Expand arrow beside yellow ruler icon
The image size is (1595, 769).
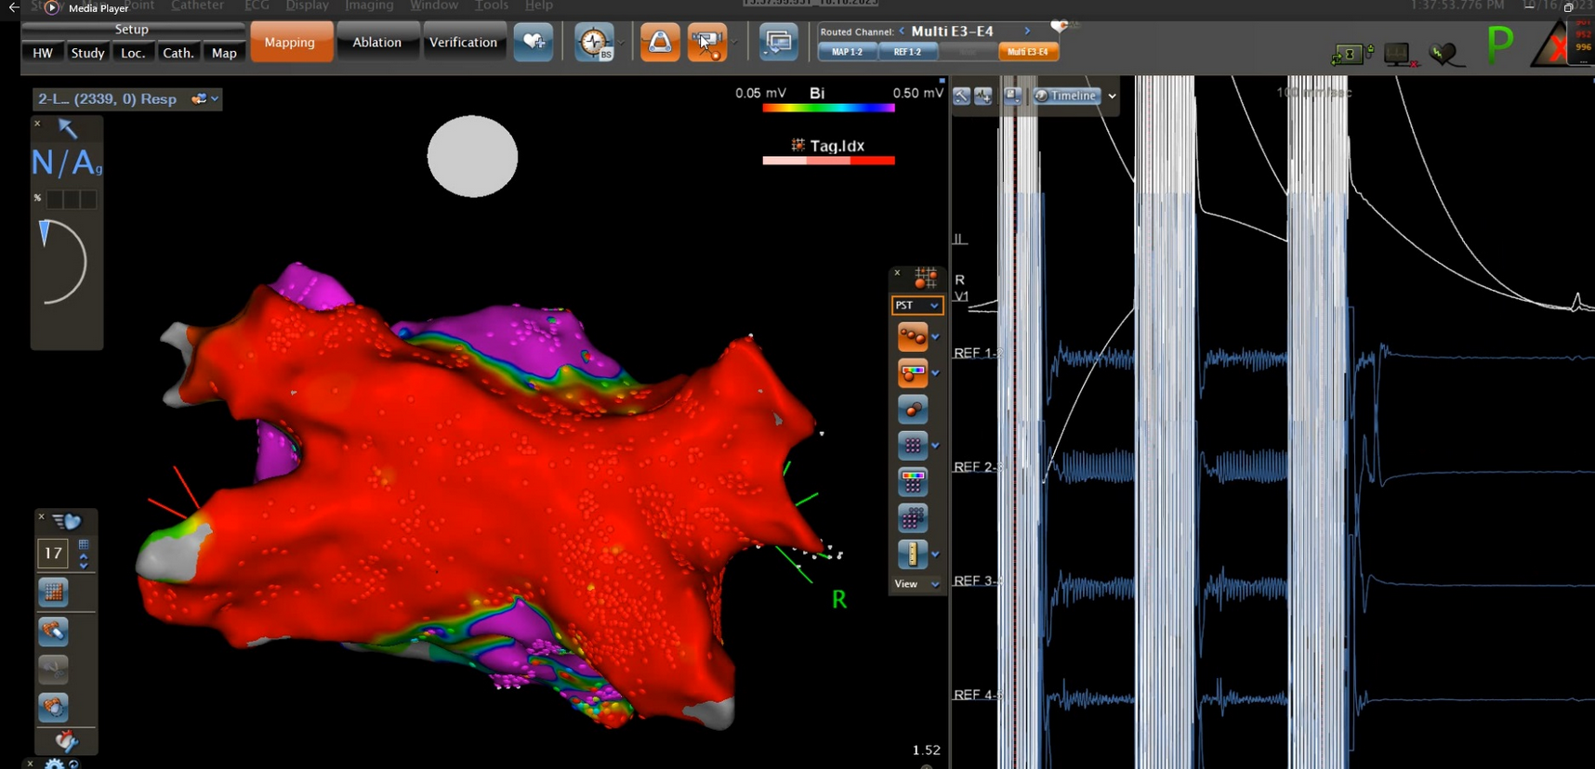coord(935,554)
